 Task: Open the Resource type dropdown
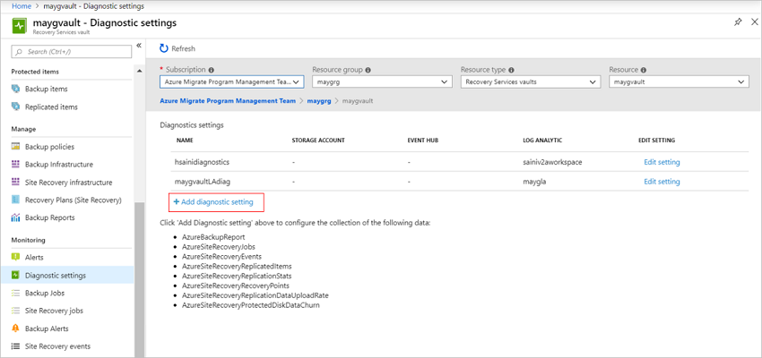[x=532, y=82]
